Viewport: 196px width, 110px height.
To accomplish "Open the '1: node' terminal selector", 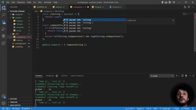I will pos(162,76).
